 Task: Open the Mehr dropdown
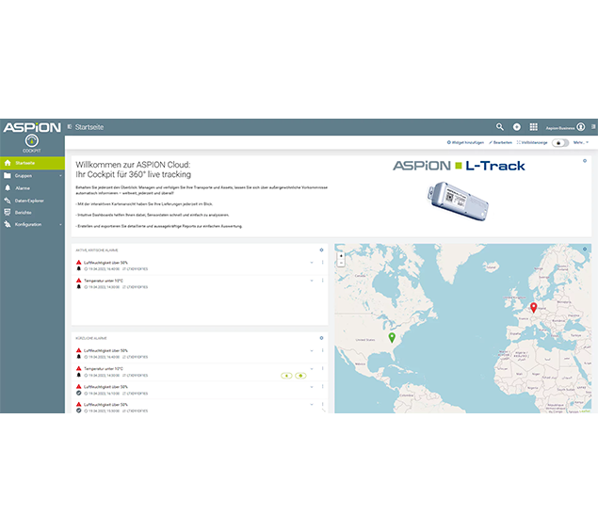pos(580,142)
